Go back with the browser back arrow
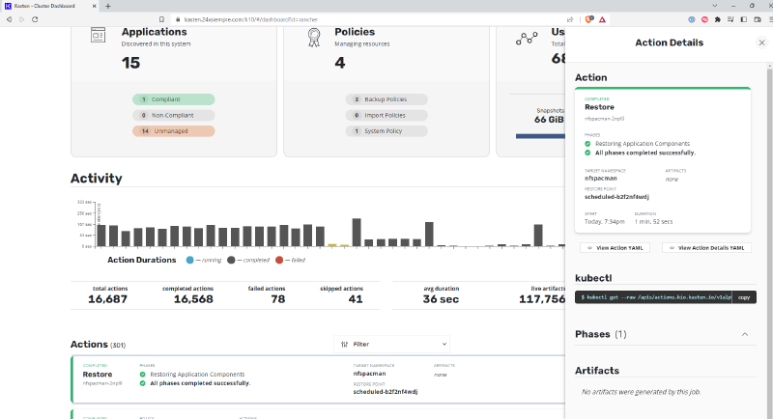The height and width of the screenshot is (419, 773). [x=9, y=19]
